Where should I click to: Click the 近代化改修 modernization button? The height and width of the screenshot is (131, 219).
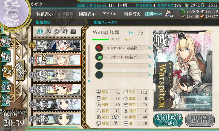(x=168, y=120)
